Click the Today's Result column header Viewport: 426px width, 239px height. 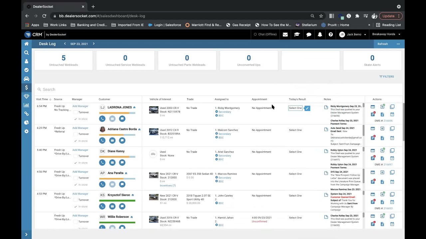[297, 99]
